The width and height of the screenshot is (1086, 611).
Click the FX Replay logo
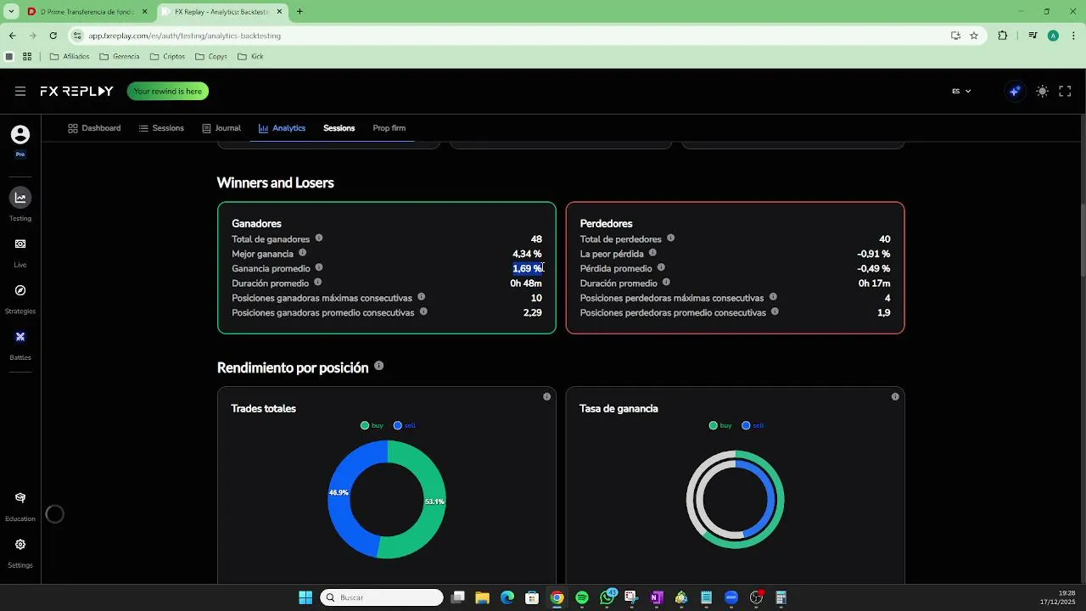(76, 91)
